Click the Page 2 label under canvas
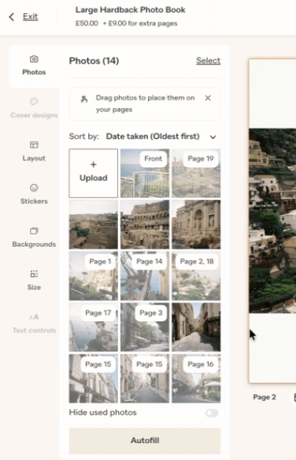This screenshot has width=296, height=460. [x=265, y=397]
